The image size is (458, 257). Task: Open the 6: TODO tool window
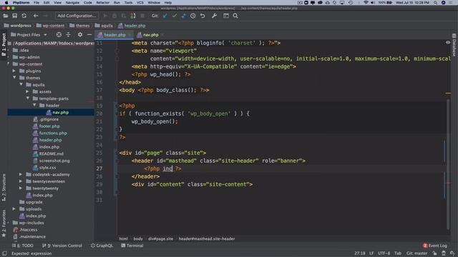click(x=23, y=246)
